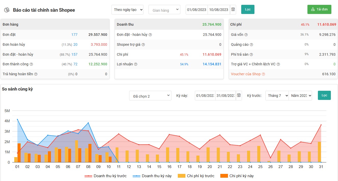This screenshot has width=338, height=181.
Task: Click help icon beside Trợ giá VC + Chênh lệch VC
Action: (x=278, y=64)
